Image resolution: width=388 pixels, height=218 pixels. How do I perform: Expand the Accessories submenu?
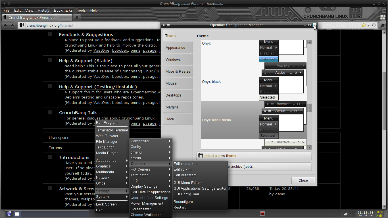(x=112, y=161)
